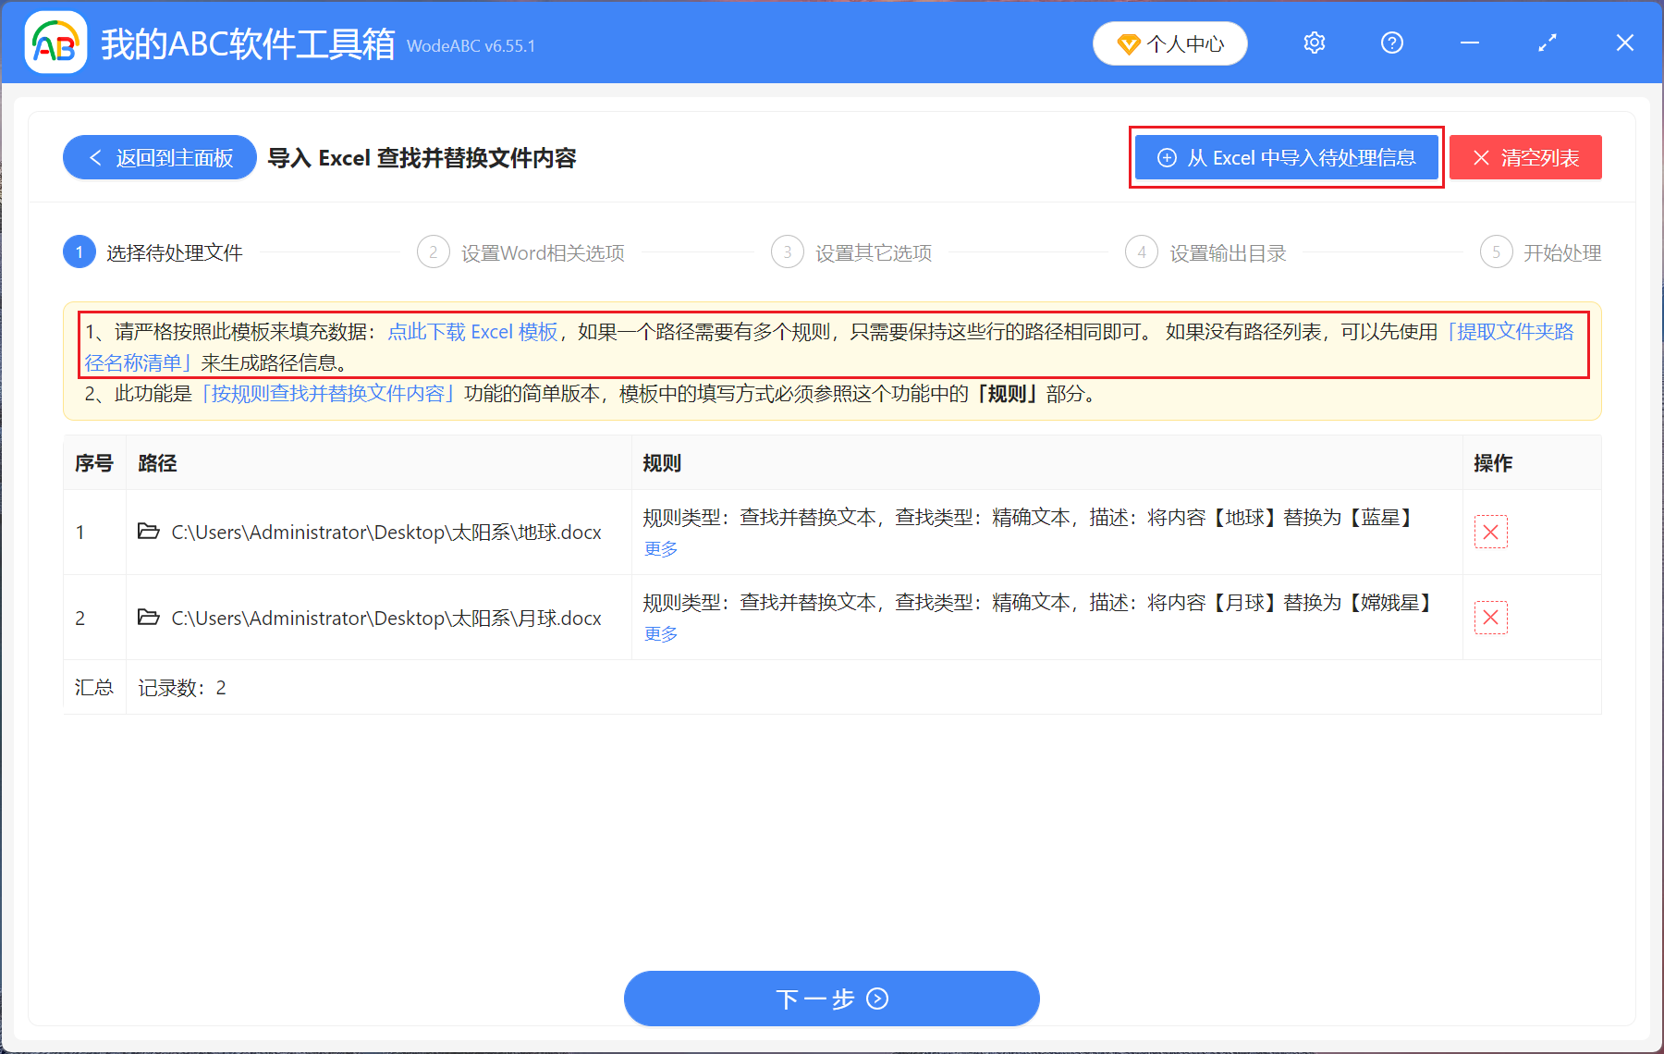Viewport: 1664px width, 1054px height.
Task: Download the Excel 模板 via link
Action: point(472,331)
